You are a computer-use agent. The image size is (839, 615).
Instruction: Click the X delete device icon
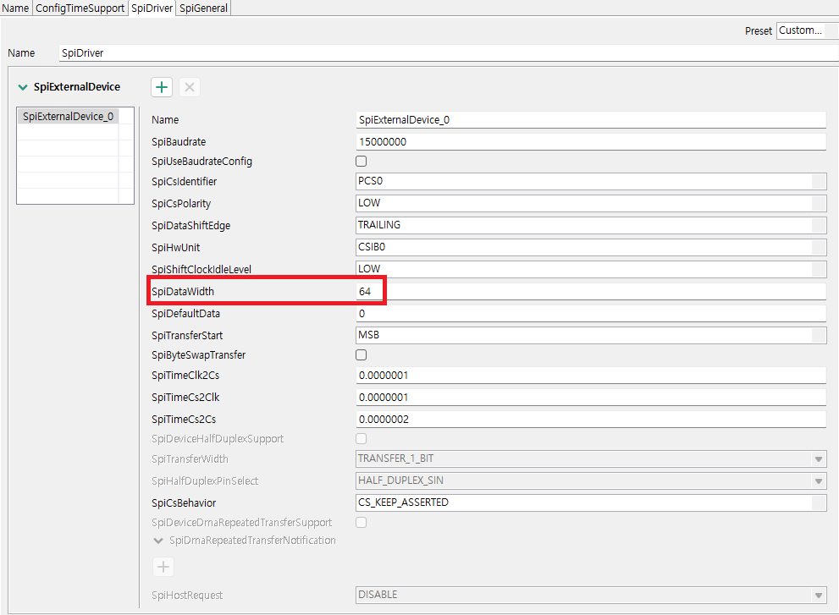pyautogui.click(x=190, y=87)
